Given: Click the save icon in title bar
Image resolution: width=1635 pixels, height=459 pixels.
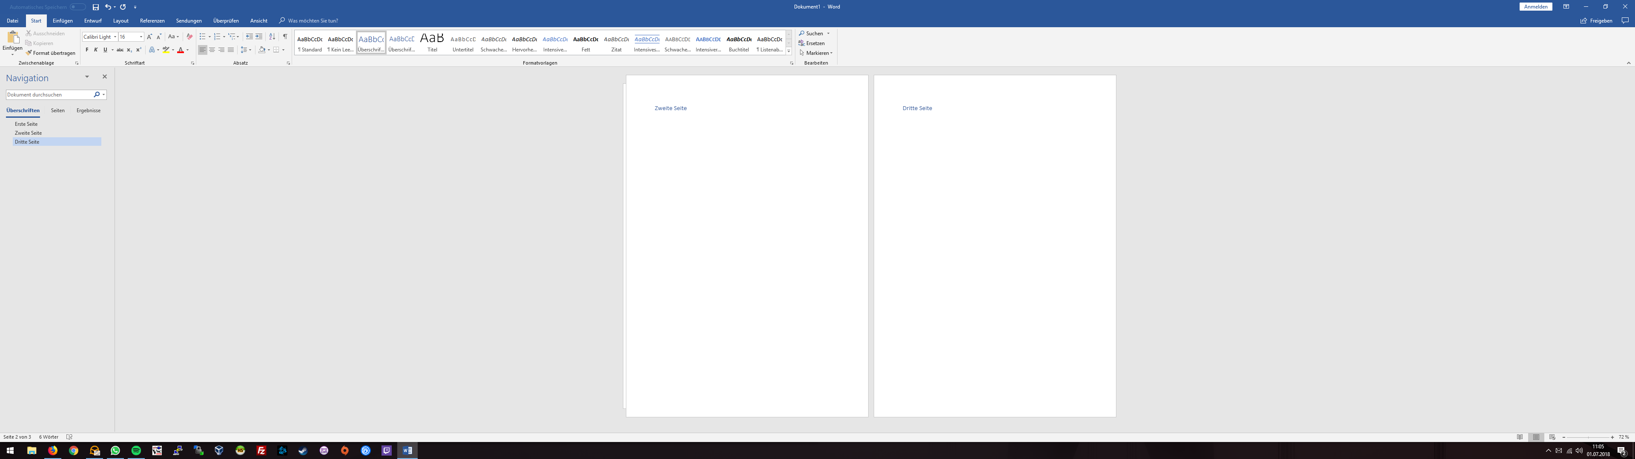Looking at the screenshot, I should click(95, 7).
